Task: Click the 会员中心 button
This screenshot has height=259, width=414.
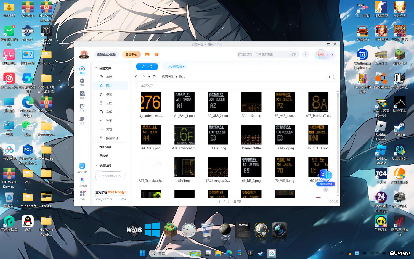Action: pyautogui.click(x=131, y=54)
